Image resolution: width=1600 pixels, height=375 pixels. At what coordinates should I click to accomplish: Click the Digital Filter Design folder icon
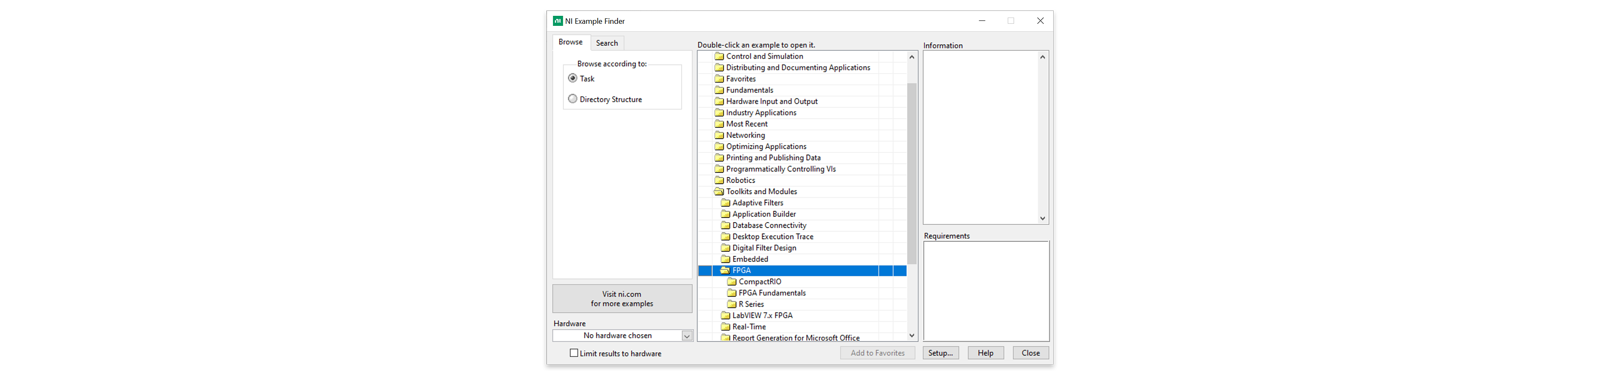pyautogui.click(x=725, y=248)
